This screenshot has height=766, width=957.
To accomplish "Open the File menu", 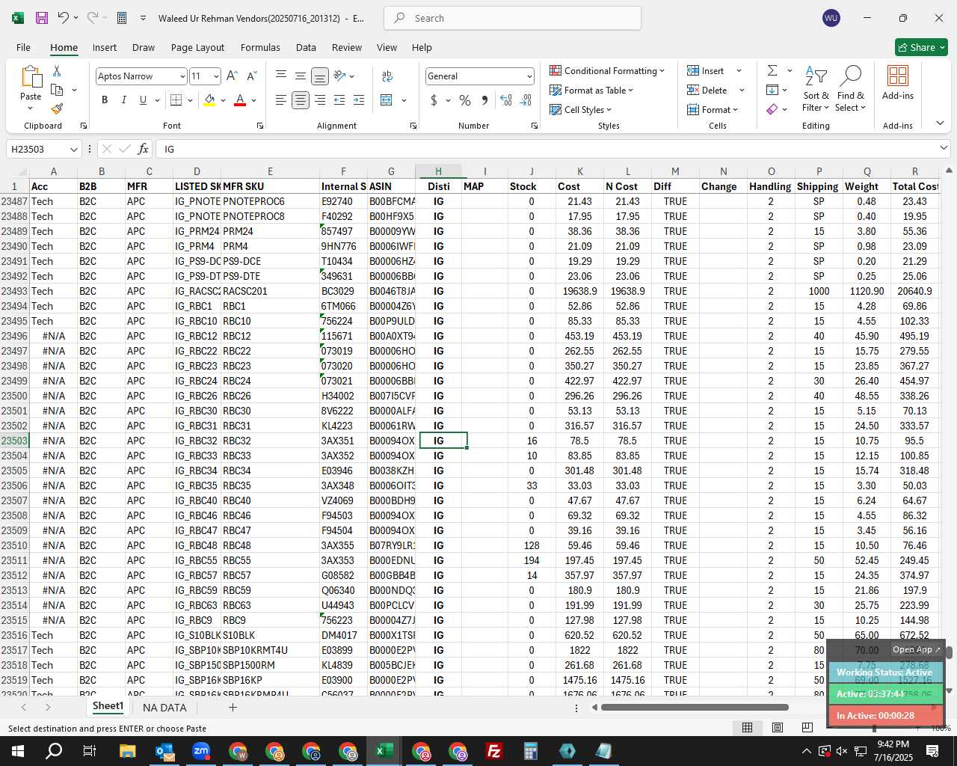I will tap(23, 47).
